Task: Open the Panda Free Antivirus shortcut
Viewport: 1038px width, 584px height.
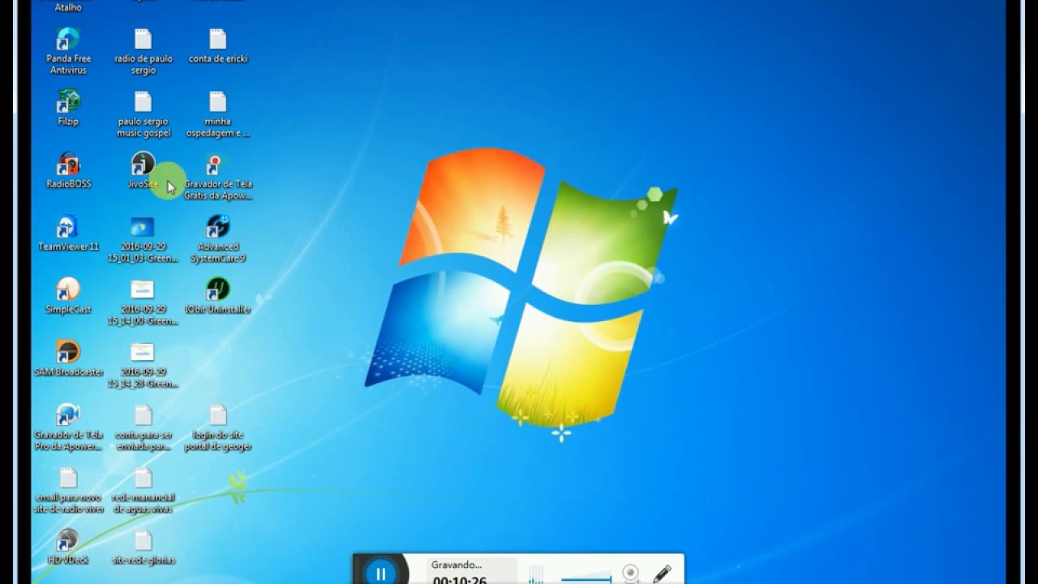Action: tap(68, 50)
